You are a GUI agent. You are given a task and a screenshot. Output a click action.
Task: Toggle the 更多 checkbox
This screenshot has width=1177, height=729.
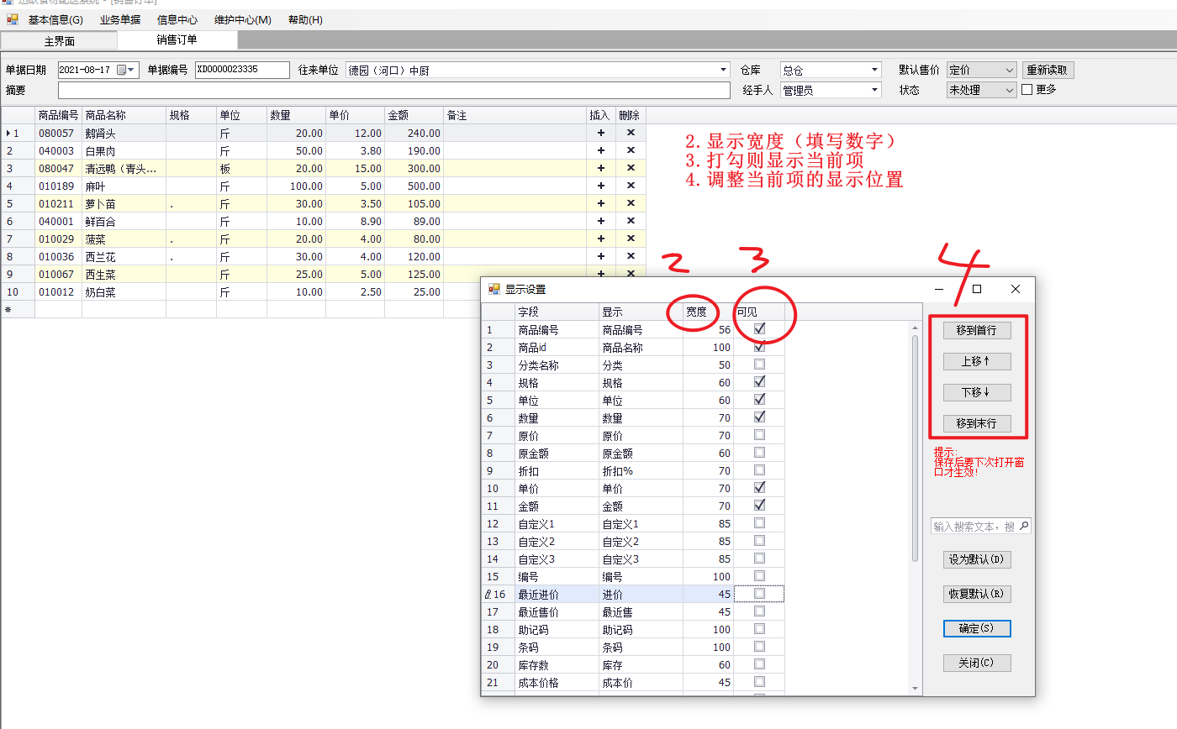(1027, 89)
